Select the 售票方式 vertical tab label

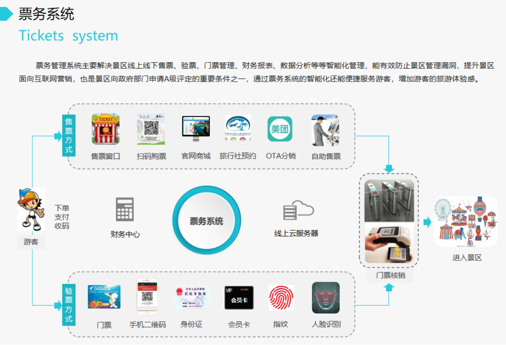69,135
